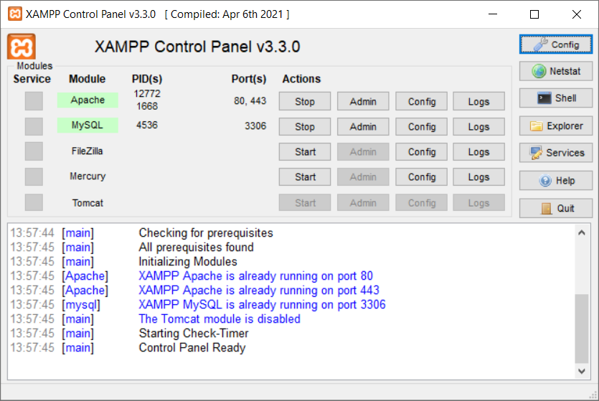The width and height of the screenshot is (599, 401).
Task: Click log line 'Checking for prerequisites'
Action: pos(206,232)
